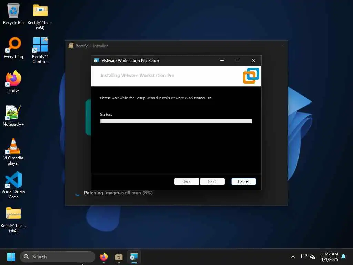This screenshot has height=265, width=353.
Task: Click the Windows Start button
Action: pyautogui.click(x=11, y=257)
